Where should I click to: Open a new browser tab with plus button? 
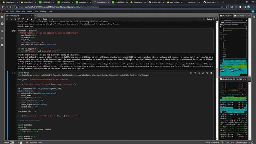tap(223, 2)
